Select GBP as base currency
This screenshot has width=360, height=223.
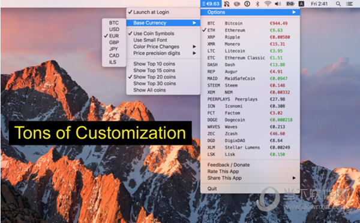click(114, 42)
